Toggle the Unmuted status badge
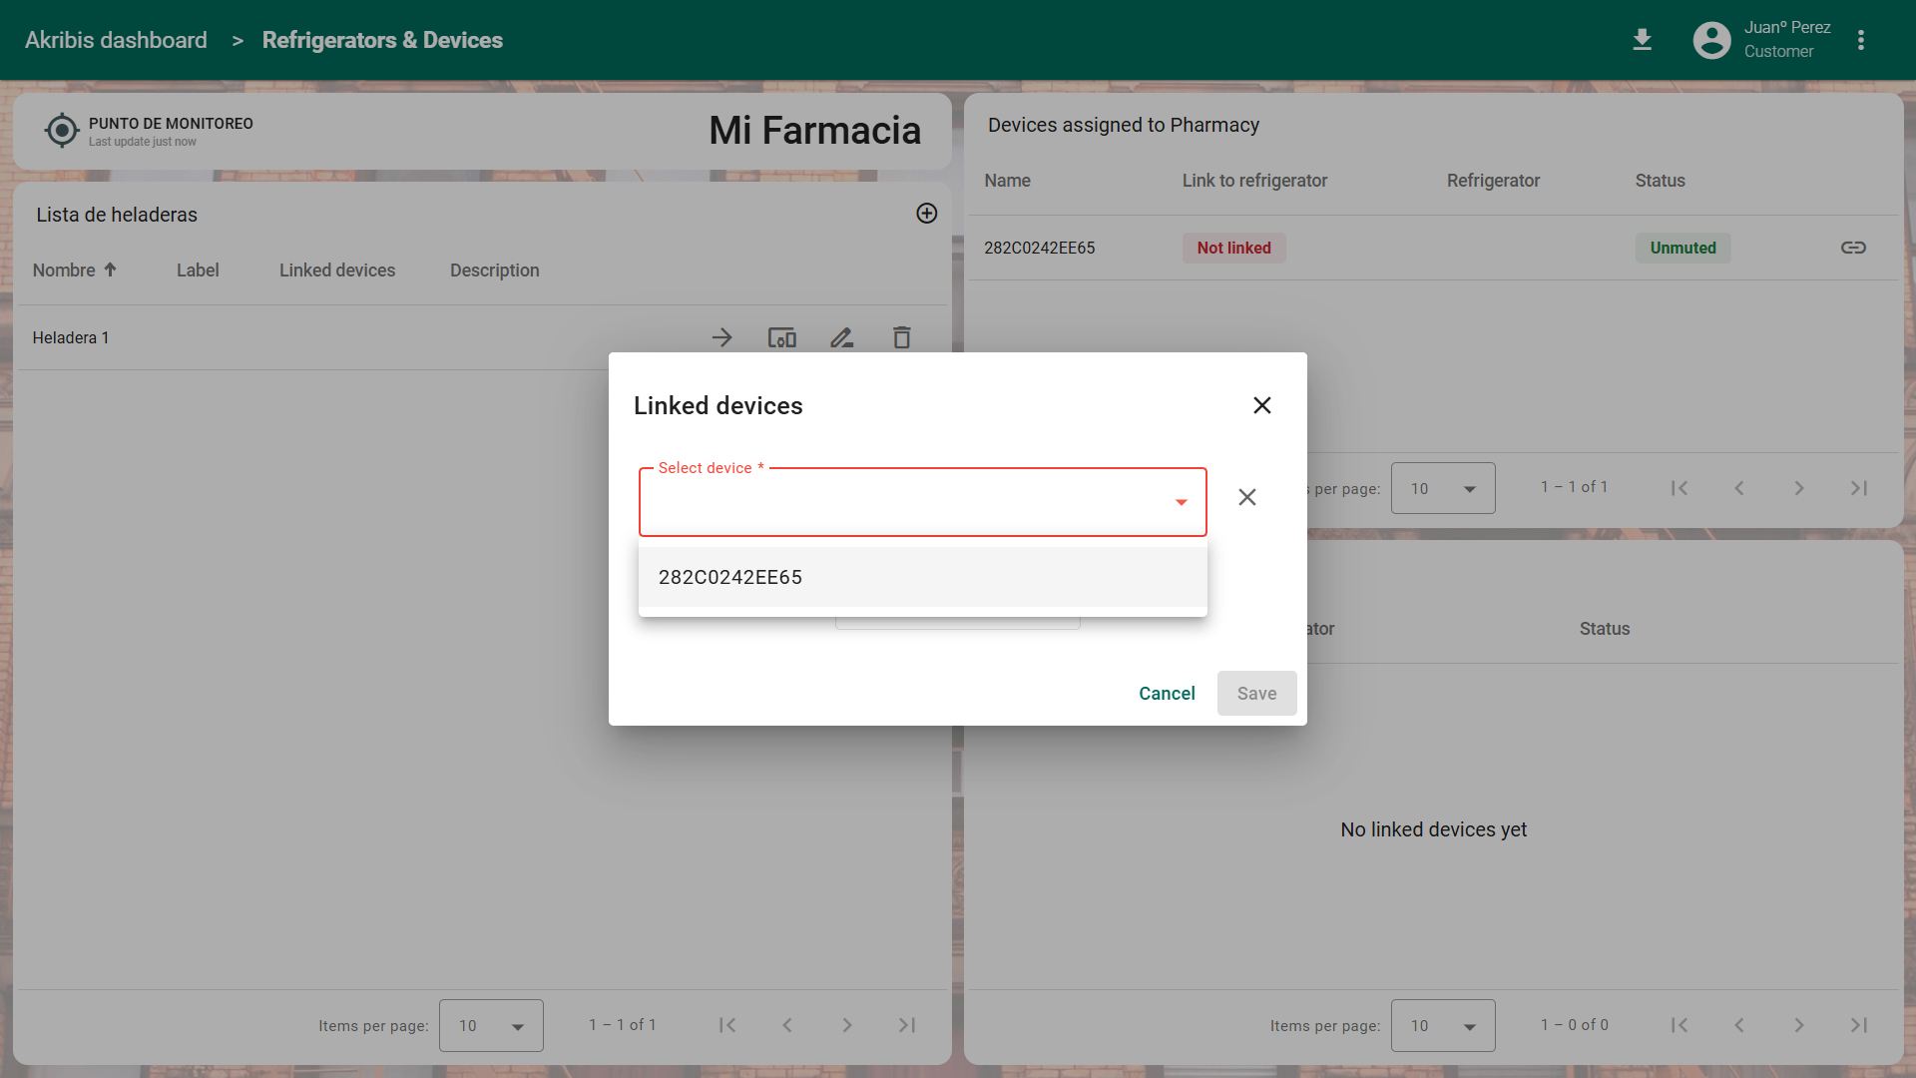The height and width of the screenshot is (1078, 1916). 1682,248
